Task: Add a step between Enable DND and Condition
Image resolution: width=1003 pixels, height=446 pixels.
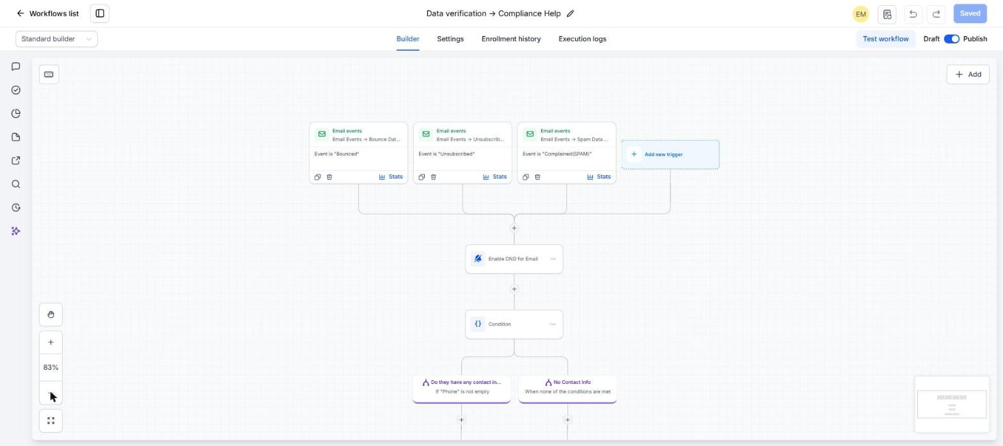Action: click(x=514, y=289)
